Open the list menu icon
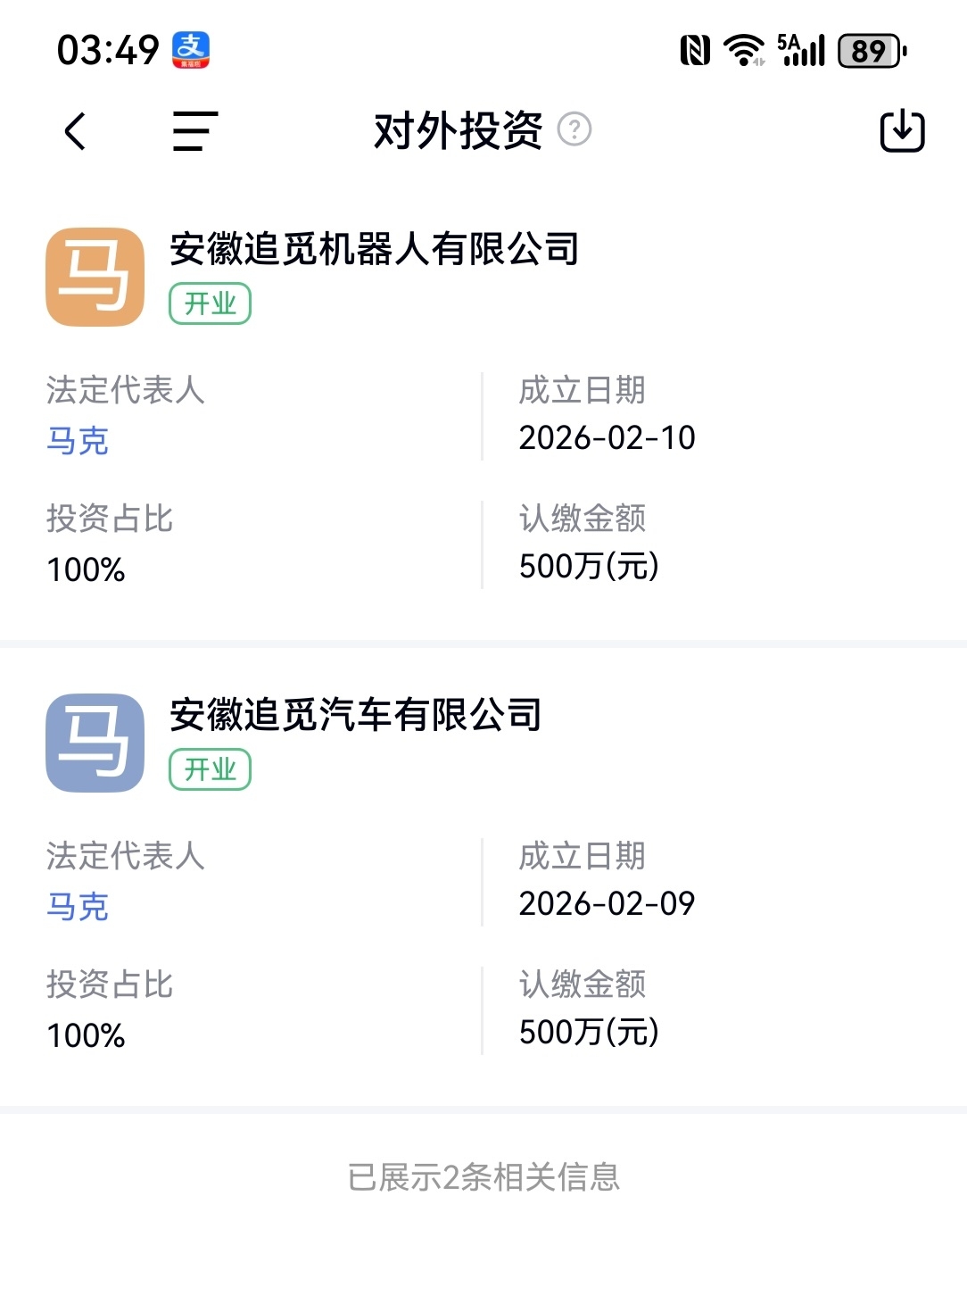The image size is (967, 1296). (x=194, y=131)
